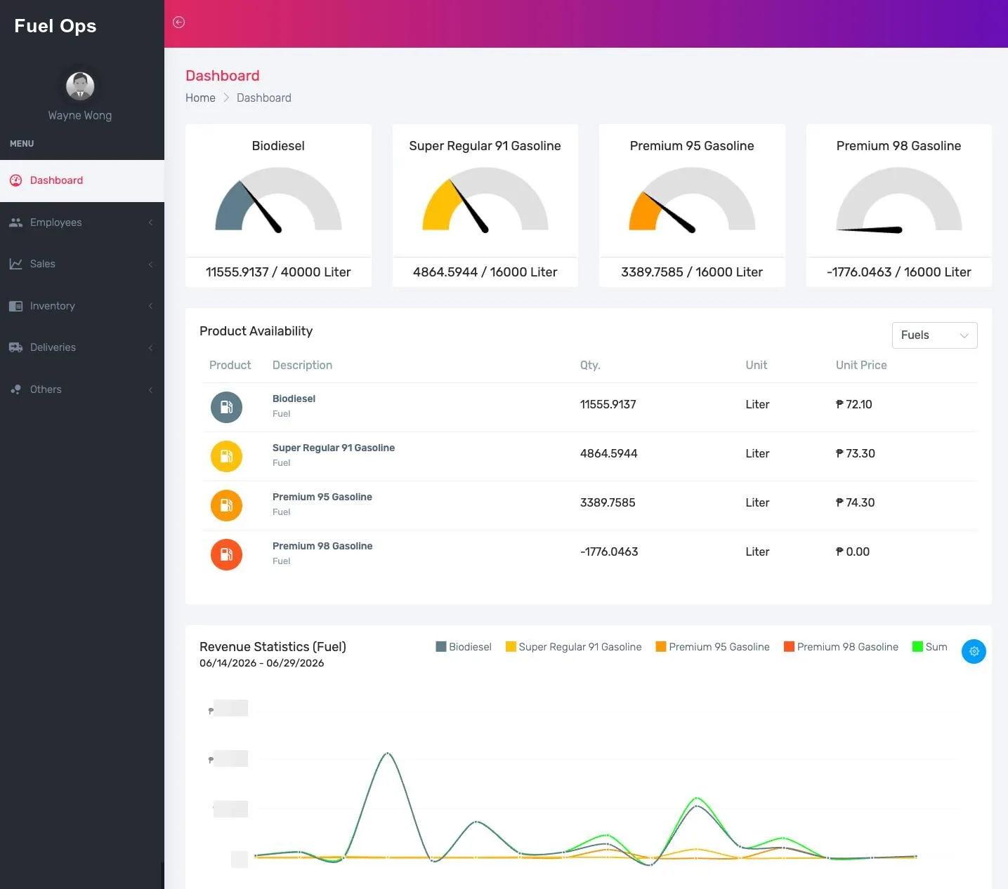Expand Employees submenu chevron

150,222
